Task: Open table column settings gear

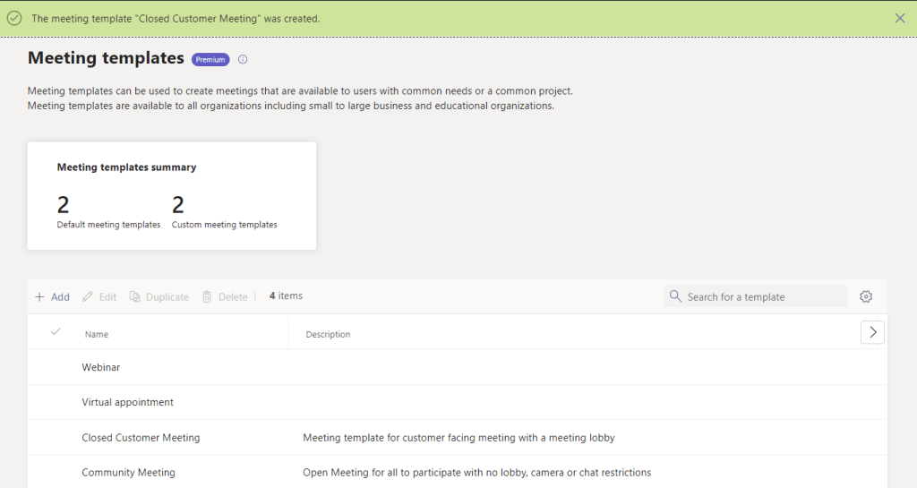Action: (866, 297)
